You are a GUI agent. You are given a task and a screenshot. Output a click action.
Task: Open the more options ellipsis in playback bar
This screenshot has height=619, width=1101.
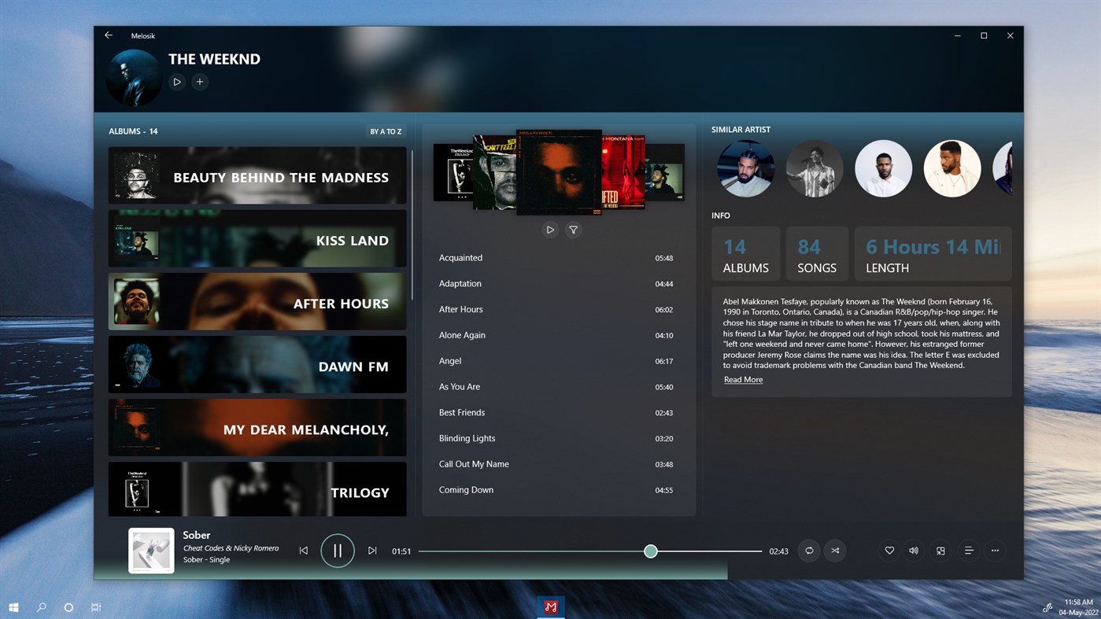click(995, 551)
